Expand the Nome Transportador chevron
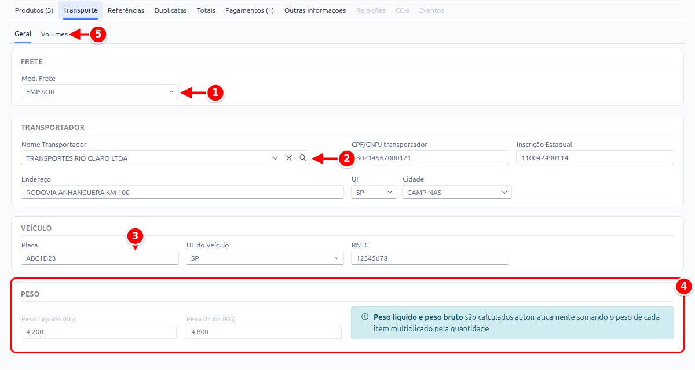The image size is (695, 370). (275, 158)
